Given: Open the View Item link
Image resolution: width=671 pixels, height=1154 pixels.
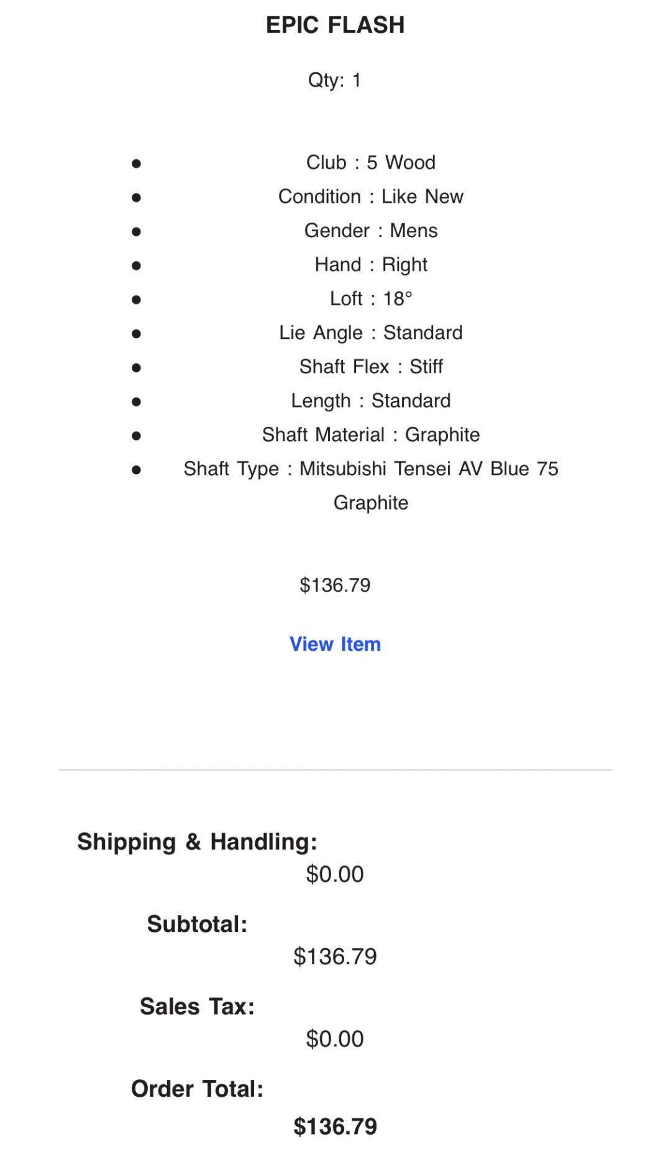Looking at the screenshot, I should [335, 644].
